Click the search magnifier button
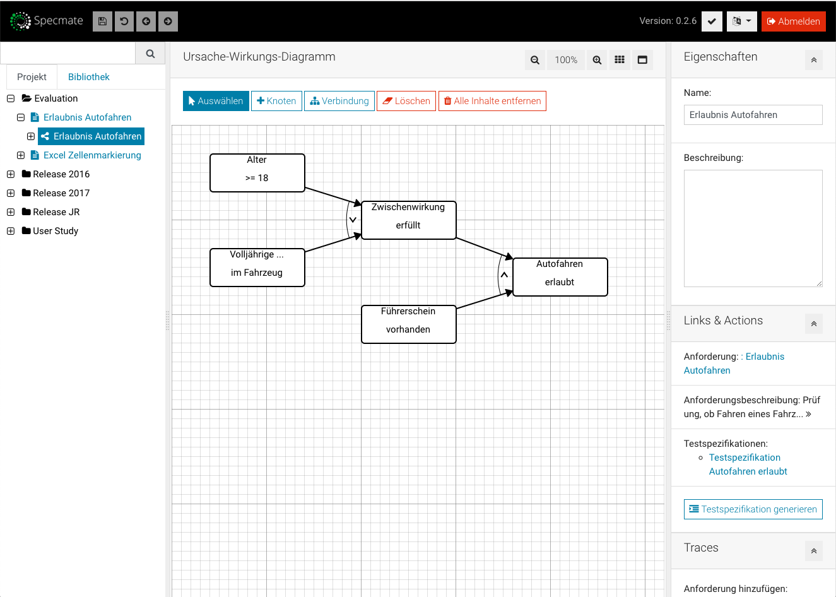Viewport: 836px width, 597px height. [x=150, y=54]
